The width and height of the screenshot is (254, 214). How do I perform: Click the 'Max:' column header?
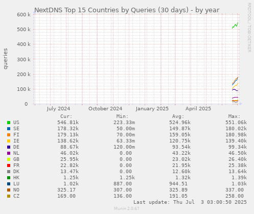pyautogui.click(x=234, y=116)
